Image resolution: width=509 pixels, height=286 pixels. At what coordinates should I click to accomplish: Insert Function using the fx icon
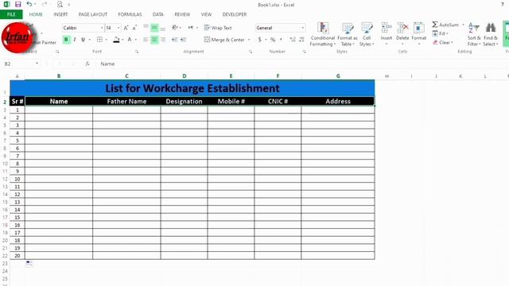tap(87, 64)
